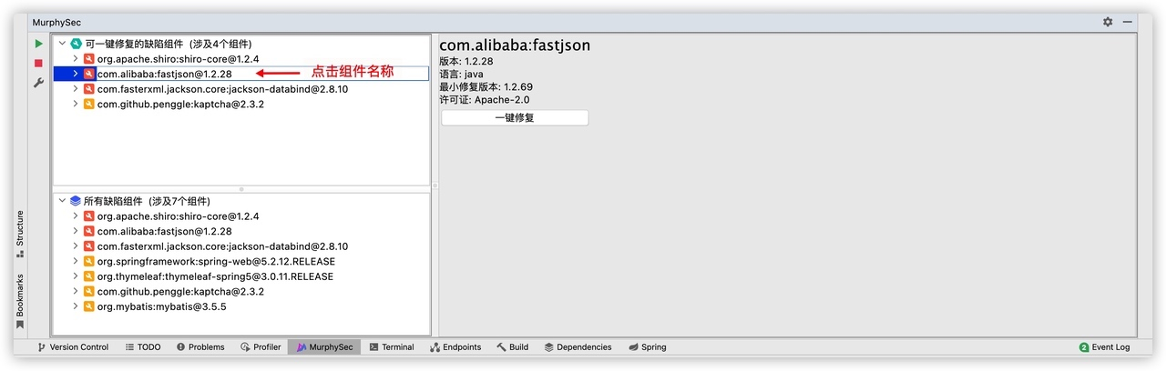
Task: Click the com.alibaba:fastjson detail heading
Action: pos(516,45)
